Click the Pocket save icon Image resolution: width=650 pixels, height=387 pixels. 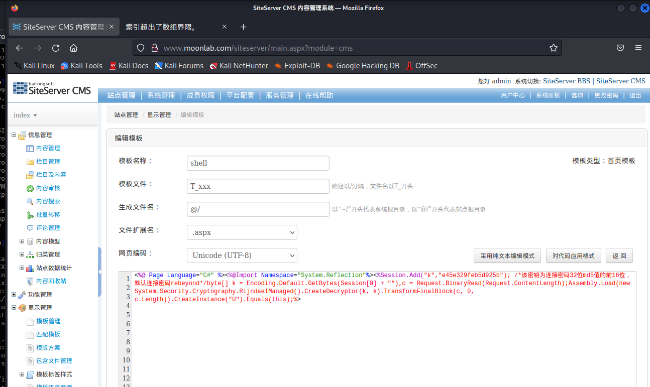[x=620, y=48]
